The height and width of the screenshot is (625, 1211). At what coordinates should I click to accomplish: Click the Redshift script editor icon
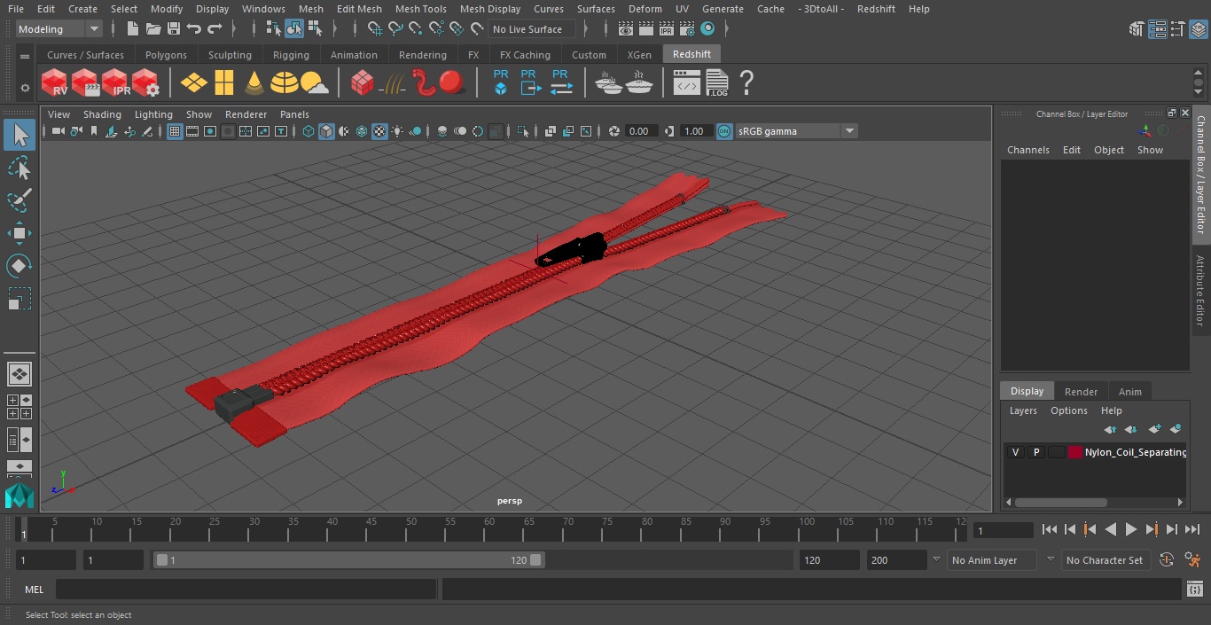point(687,82)
